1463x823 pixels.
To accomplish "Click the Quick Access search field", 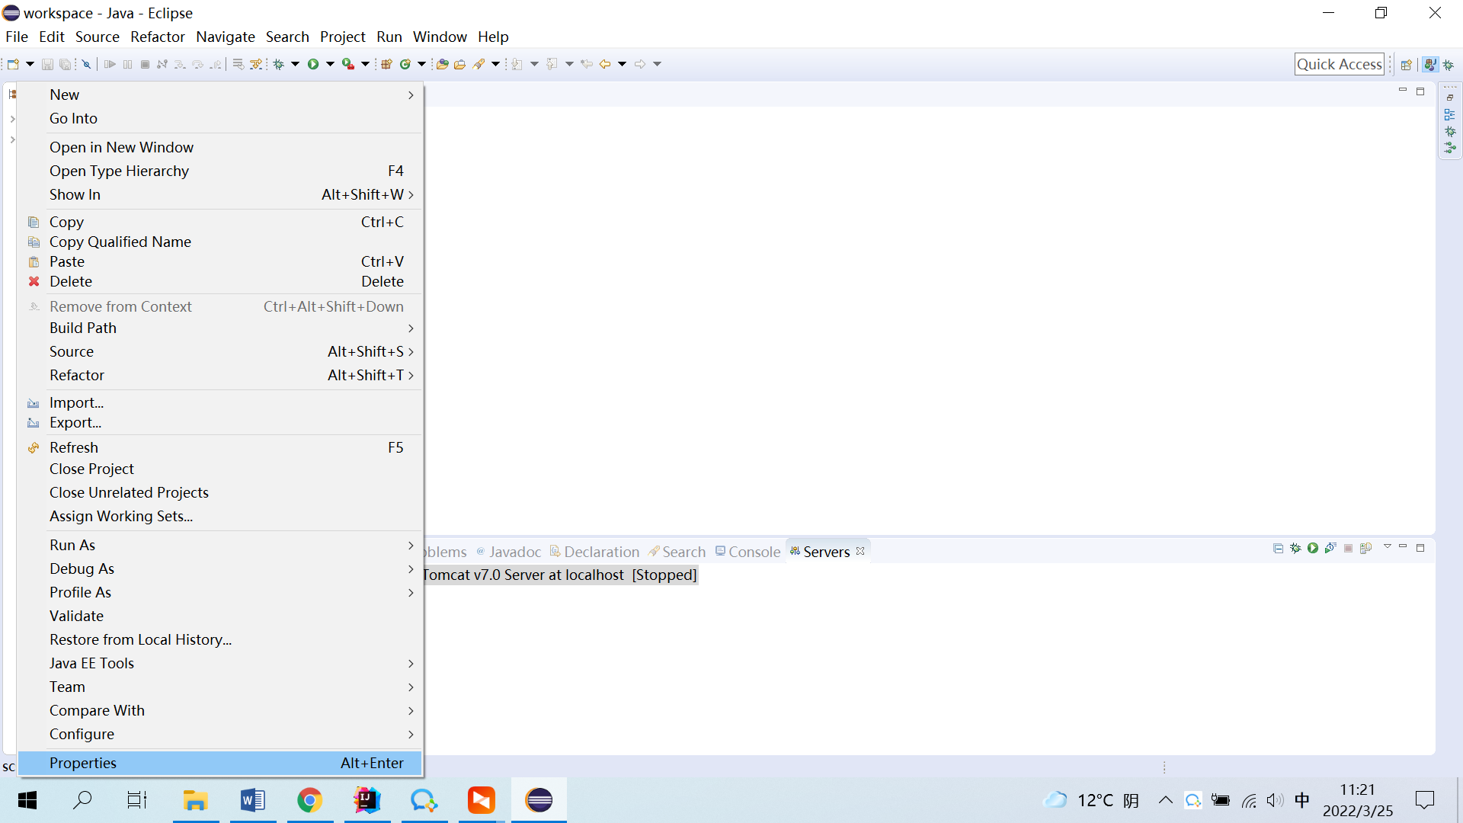I will [1339, 65].
